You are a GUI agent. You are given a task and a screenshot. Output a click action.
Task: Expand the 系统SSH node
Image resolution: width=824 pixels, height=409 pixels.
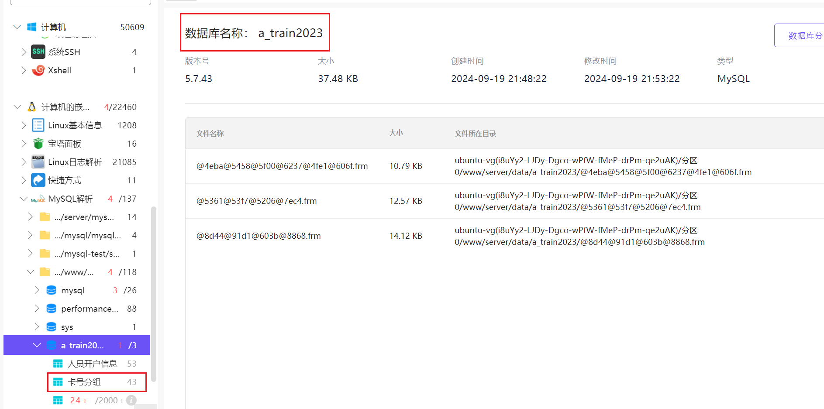24,52
